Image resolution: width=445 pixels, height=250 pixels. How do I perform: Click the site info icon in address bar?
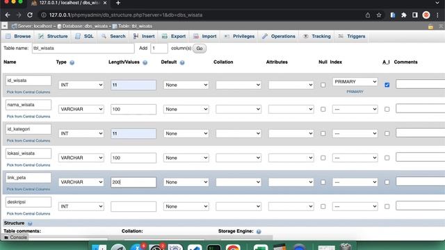coord(43,15)
